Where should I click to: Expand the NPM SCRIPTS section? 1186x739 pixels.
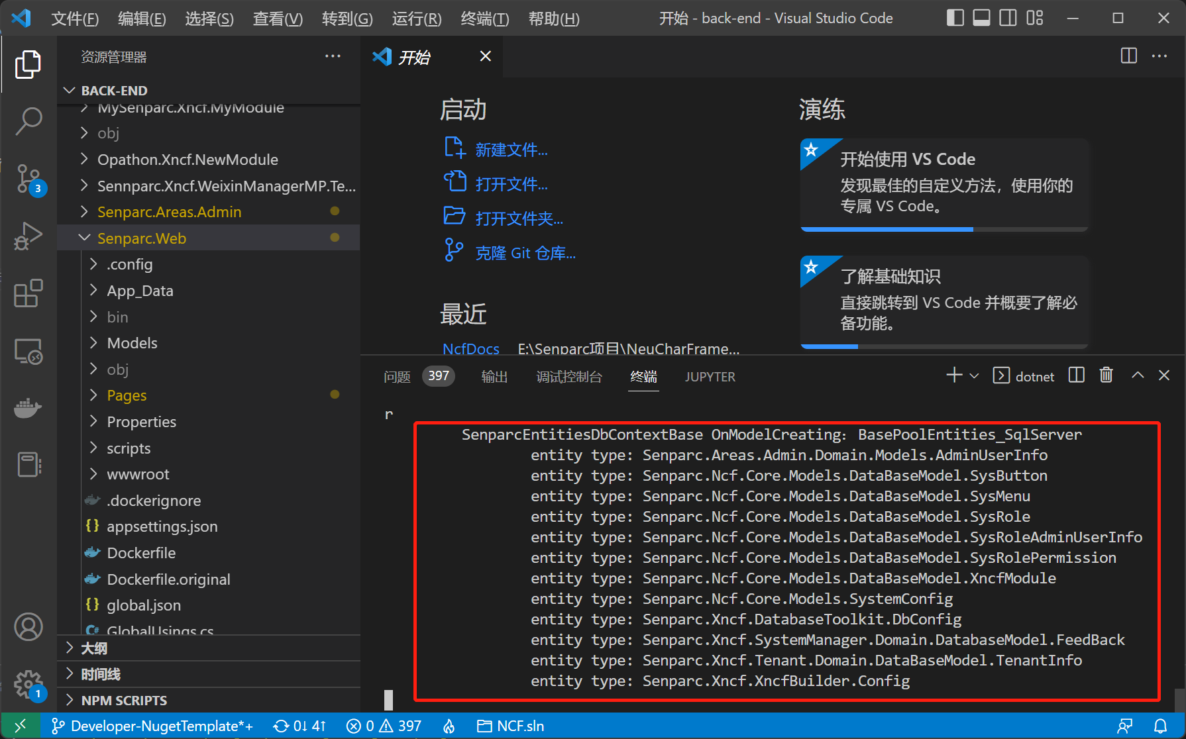208,700
